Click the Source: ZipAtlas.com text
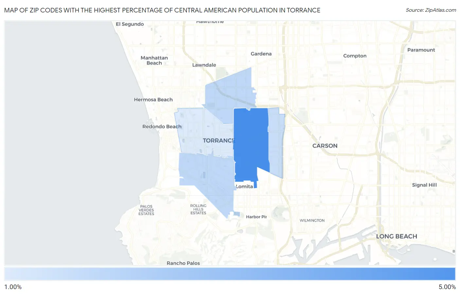Viewport: 460px width, 294px height. point(431,10)
